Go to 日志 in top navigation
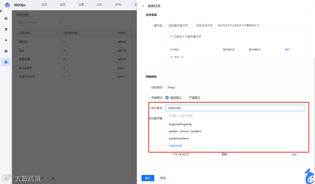The height and width of the screenshot is (184, 315). (x=100, y=4)
